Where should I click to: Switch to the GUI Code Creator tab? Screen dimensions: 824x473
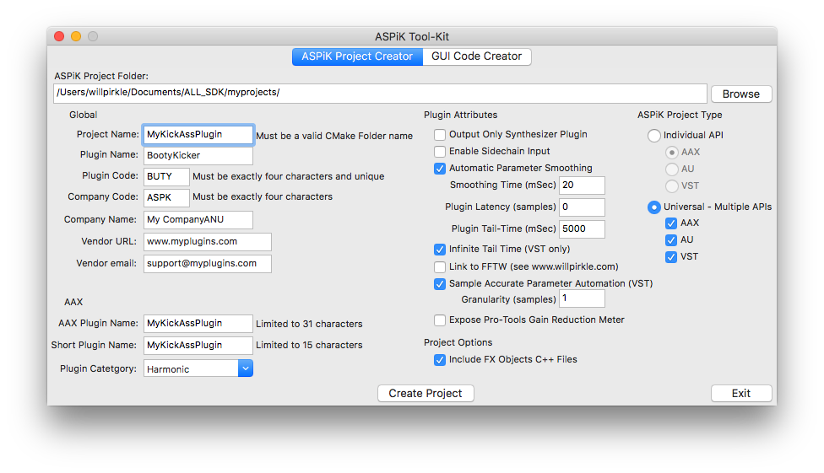point(477,56)
